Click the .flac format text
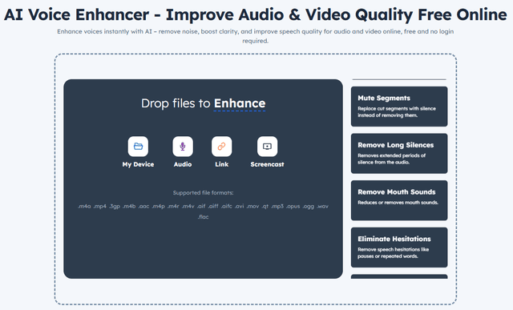This screenshot has height=310, width=513. (x=203, y=217)
